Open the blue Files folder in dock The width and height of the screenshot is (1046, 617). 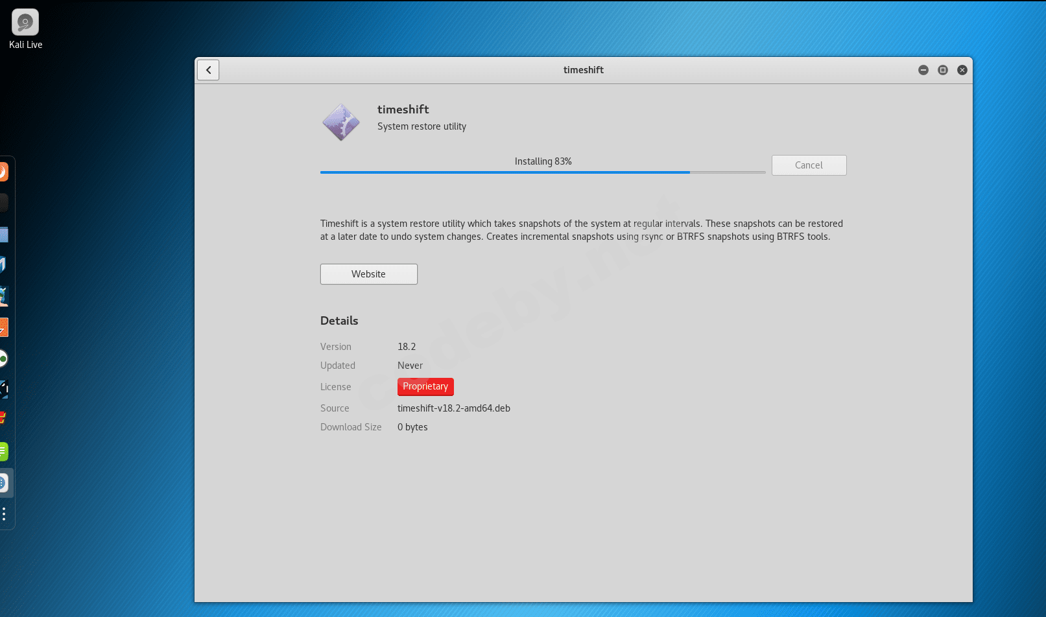coord(3,234)
